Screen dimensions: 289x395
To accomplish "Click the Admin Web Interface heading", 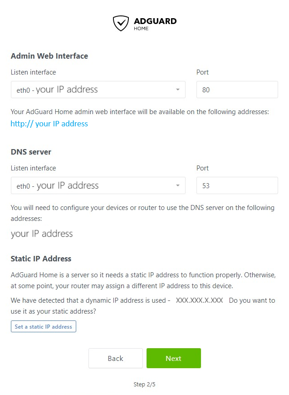I will 49,56.
